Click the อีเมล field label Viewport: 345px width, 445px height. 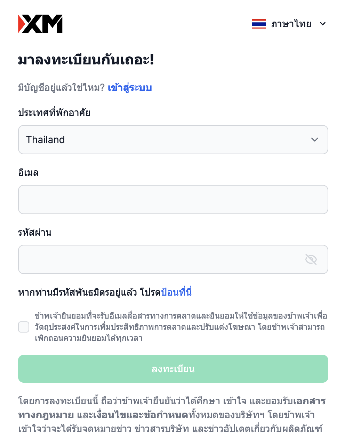pos(28,172)
